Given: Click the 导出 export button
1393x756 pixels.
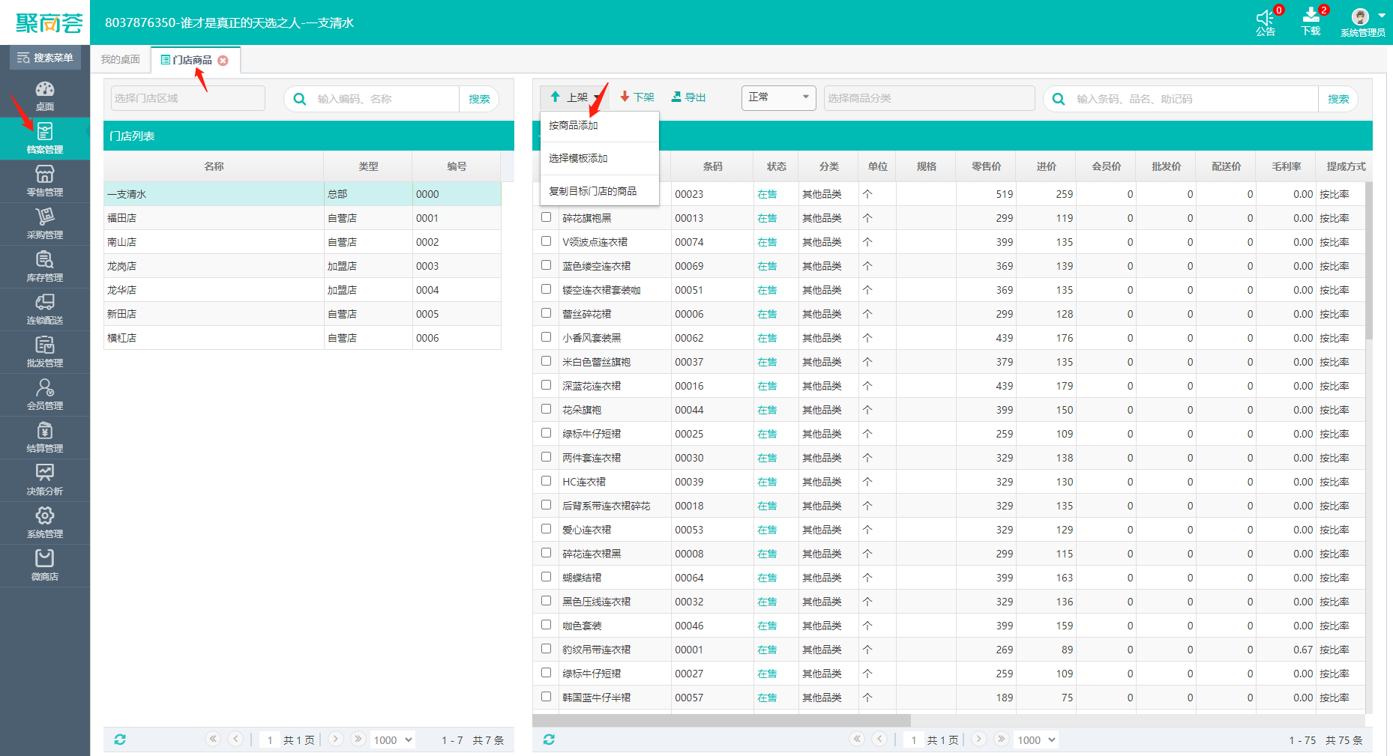Looking at the screenshot, I should 688,97.
